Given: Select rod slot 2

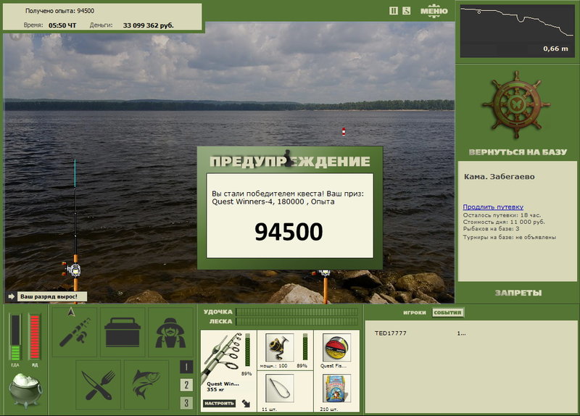Looking at the screenshot, I should point(186,385).
